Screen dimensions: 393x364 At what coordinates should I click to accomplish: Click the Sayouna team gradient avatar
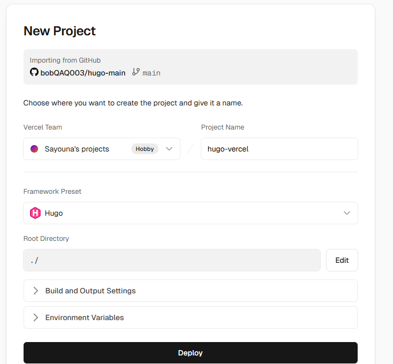coord(34,149)
